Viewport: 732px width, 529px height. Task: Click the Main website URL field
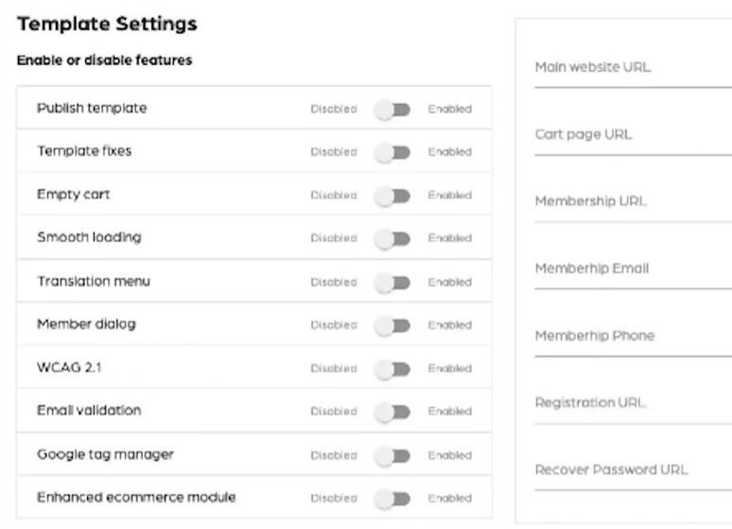click(x=632, y=69)
